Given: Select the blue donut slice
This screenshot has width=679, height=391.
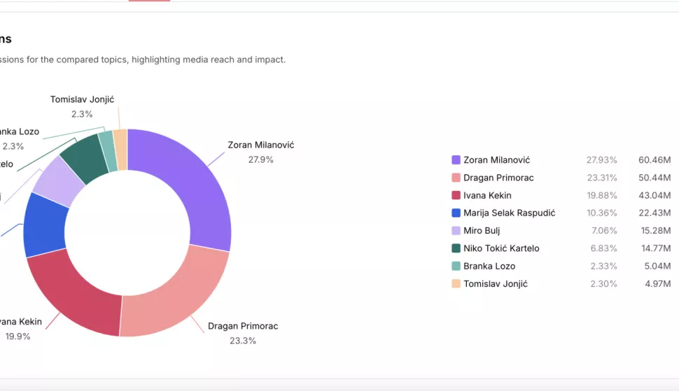Looking at the screenshot, I should pyautogui.click(x=45, y=225).
